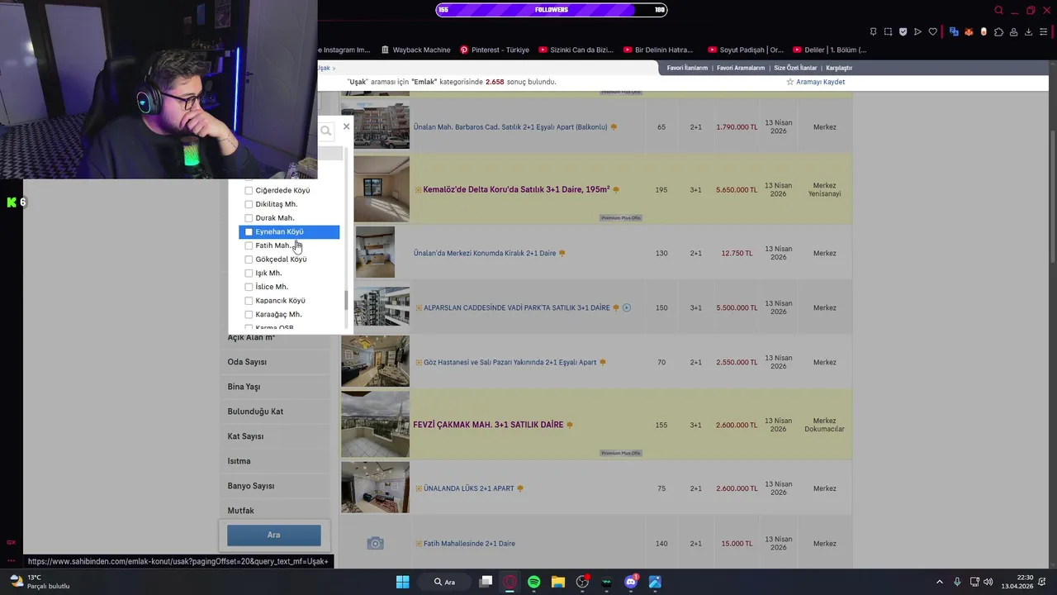Open the Easy Setup sliders icon
1057x595 pixels.
(1044, 32)
